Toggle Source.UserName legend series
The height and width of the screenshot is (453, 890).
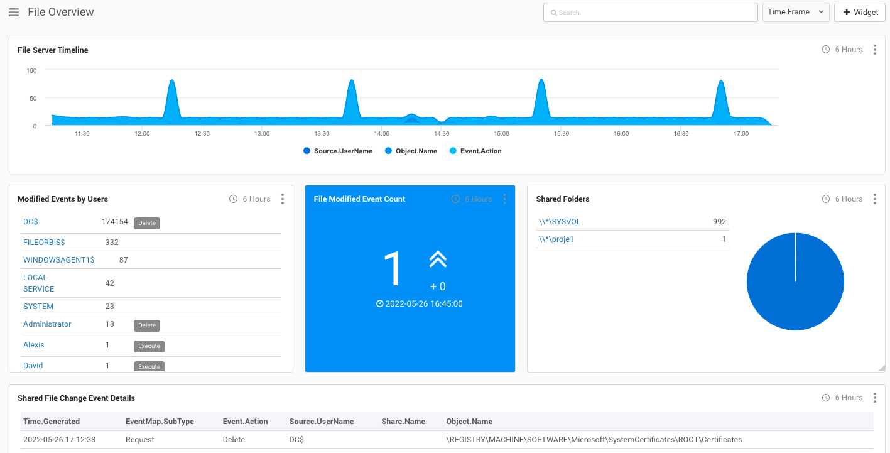pos(337,151)
